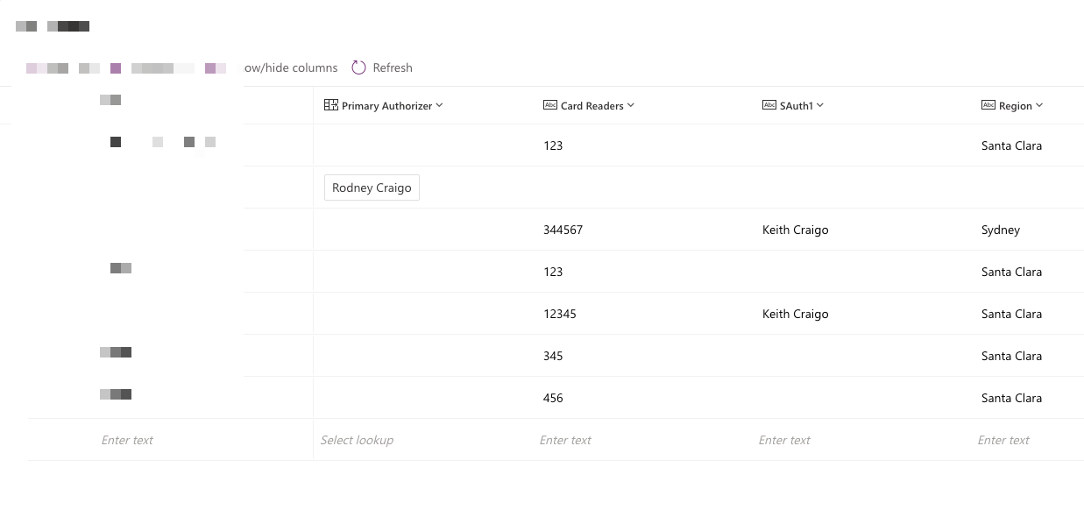This screenshot has height=531, width=1084.
Task: Click the Abc icon on Card Readers header
Action: pos(550,105)
